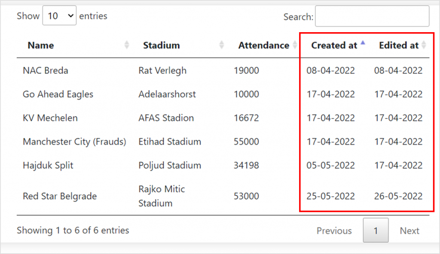Select page 1 in pagination
The height and width of the screenshot is (254, 440).
pos(376,230)
